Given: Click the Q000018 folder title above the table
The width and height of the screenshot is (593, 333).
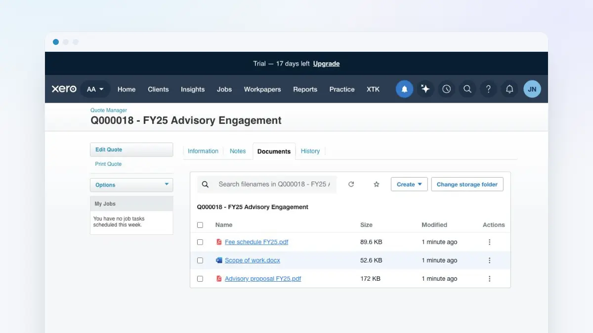Looking at the screenshot, I should click(x=253, y=207).
